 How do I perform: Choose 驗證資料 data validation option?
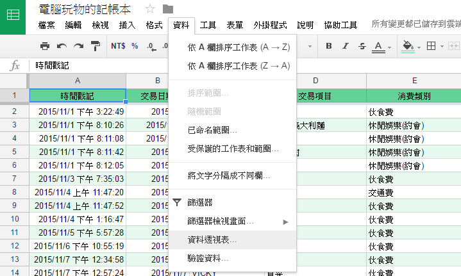pos(233,258)
